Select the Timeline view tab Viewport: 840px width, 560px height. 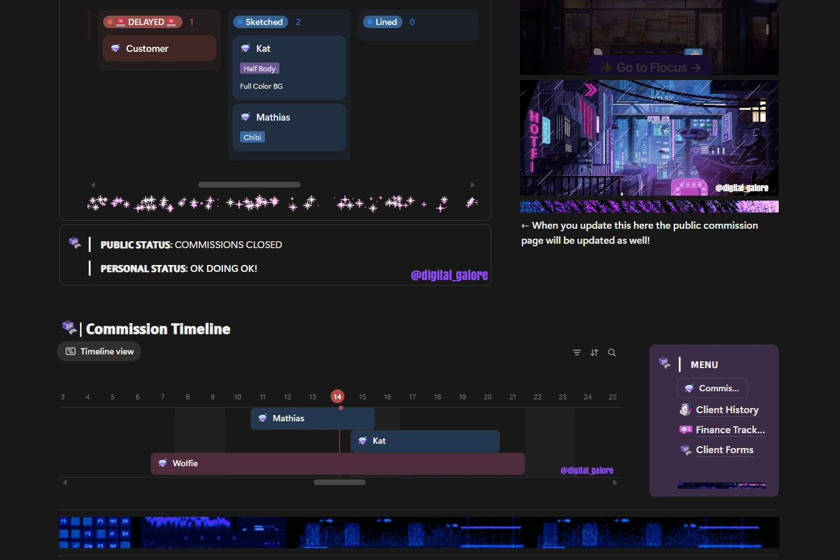point(99,351)
